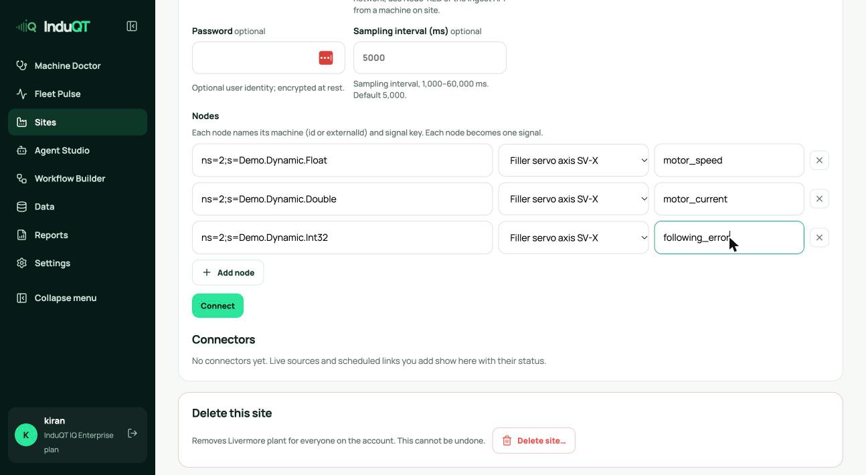Click the kiran username text
This screenshot has width=866, height=475.
(x=54, y=421)
